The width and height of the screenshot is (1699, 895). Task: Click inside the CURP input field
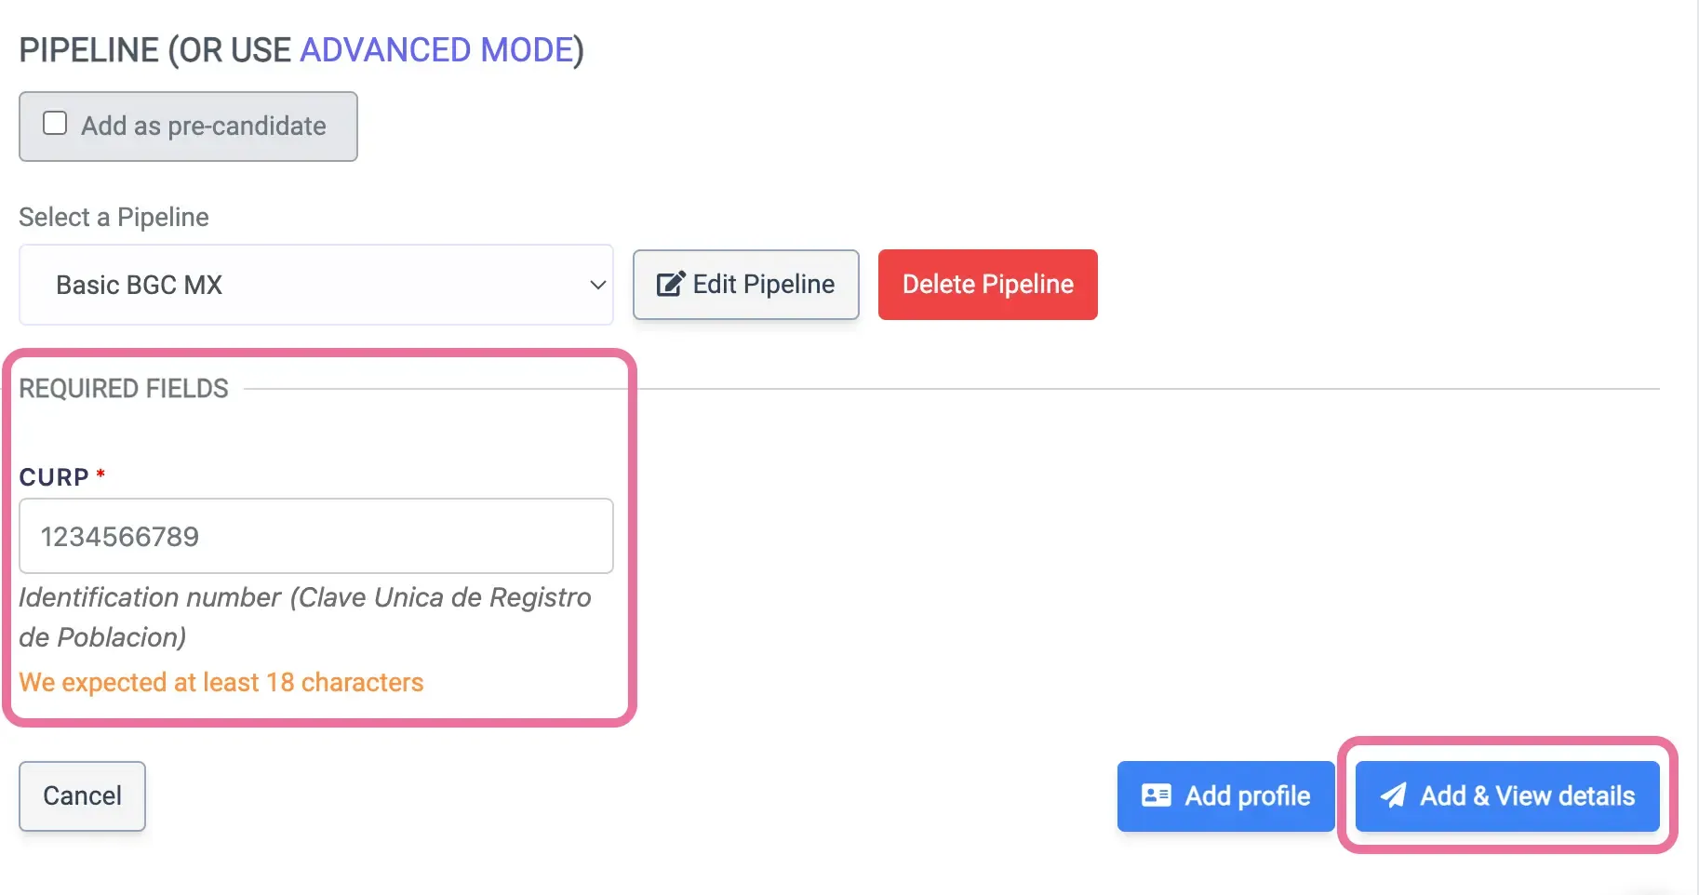(x=316, y=536)
